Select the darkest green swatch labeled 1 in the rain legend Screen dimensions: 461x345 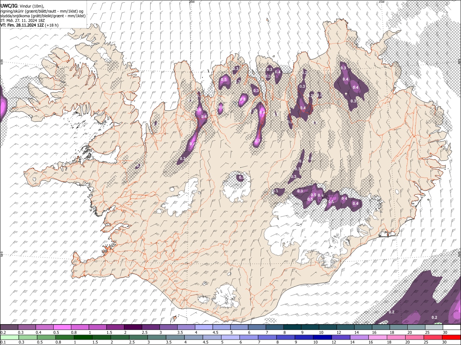click(83, 337)
